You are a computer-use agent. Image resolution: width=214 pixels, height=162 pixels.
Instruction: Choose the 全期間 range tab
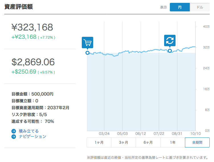pyautogui.click(x=197, y=143)
